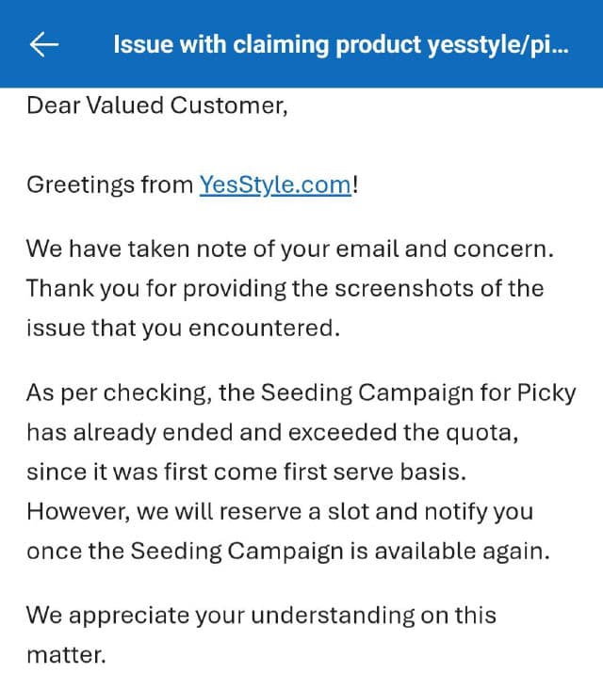Click the exclamation mark after YesStyle.com

356,184
